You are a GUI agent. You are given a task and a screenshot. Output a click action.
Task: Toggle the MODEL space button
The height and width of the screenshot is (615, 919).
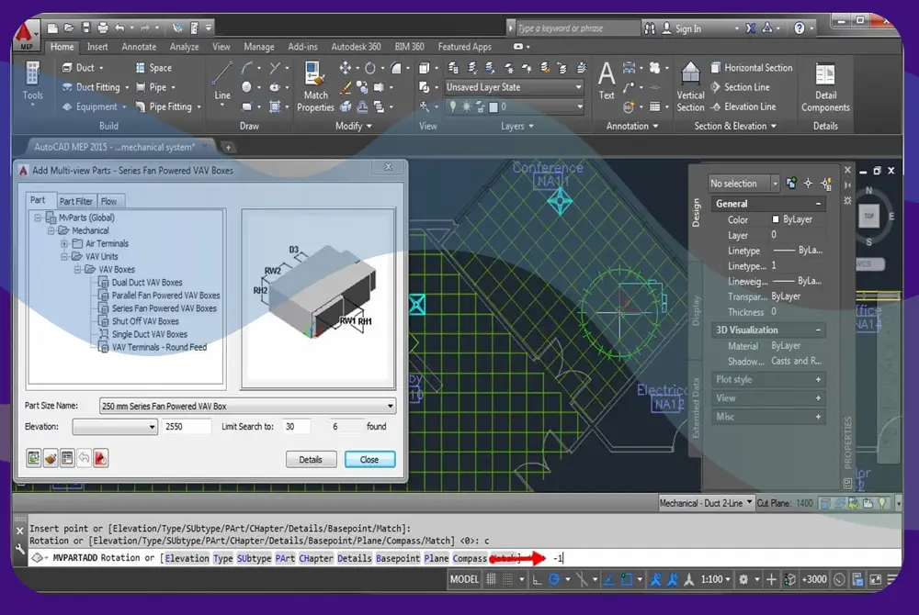(x=464, y=579)
